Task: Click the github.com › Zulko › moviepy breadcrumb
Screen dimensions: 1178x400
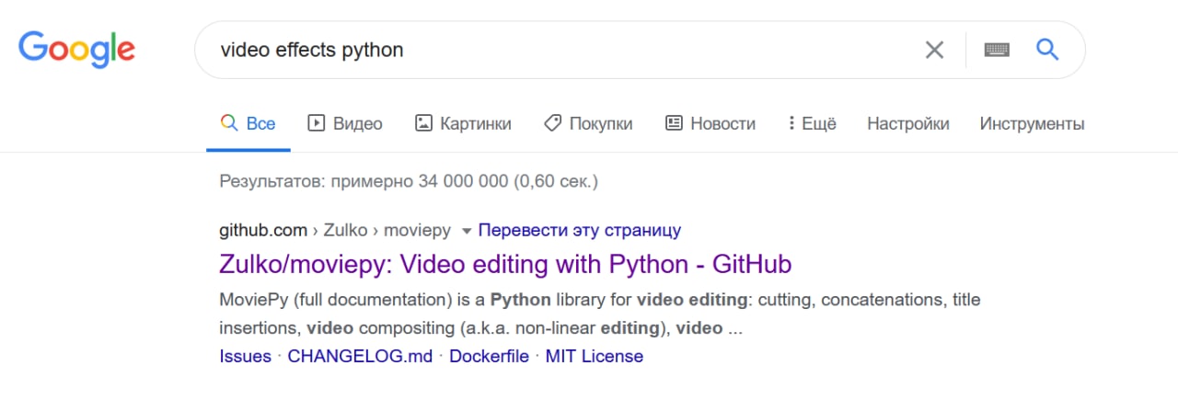Action: coord(337,230)
